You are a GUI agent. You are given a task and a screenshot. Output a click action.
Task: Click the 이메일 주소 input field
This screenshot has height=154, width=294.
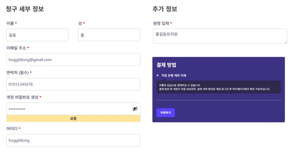(x=73, y=60)
